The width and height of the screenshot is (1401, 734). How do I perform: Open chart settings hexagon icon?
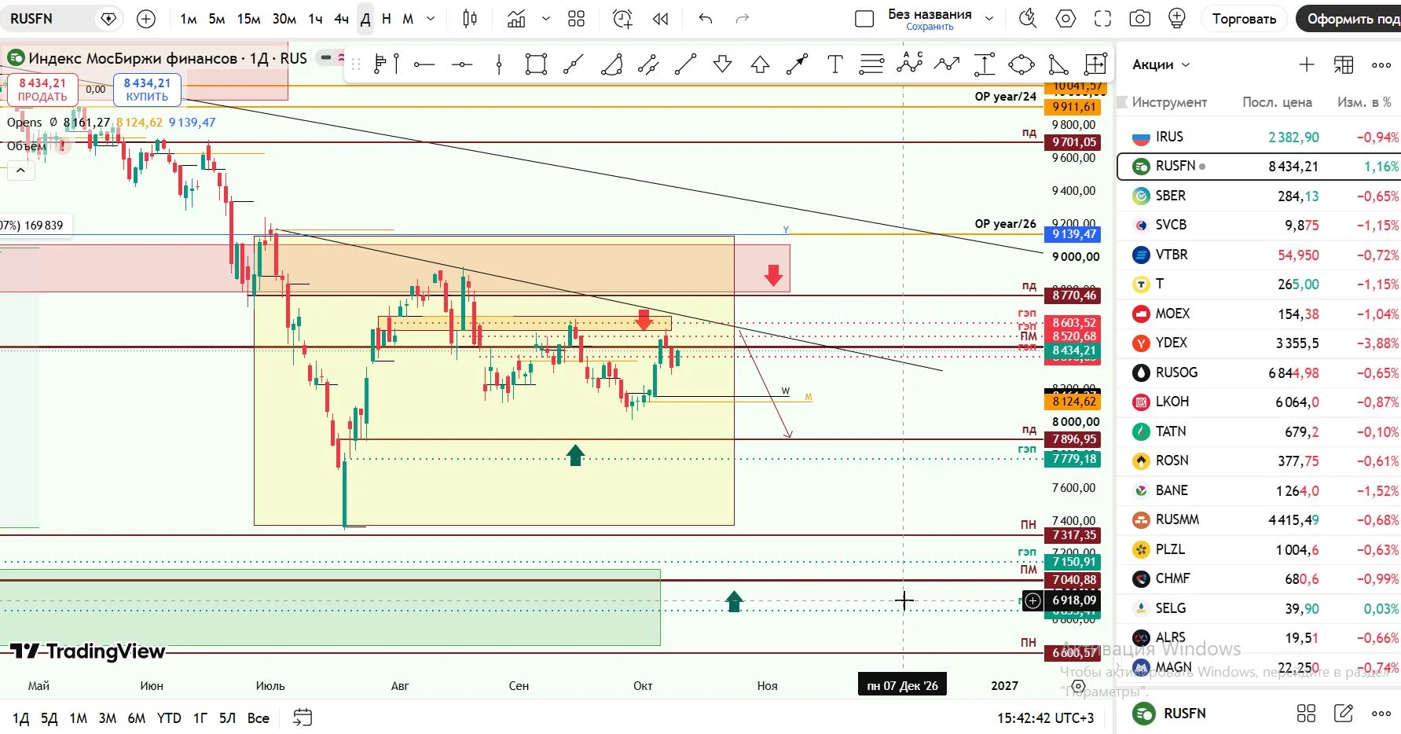coord(1065,19)
